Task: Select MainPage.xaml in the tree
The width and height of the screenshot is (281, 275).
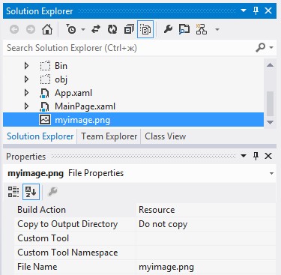Action: 85,106
